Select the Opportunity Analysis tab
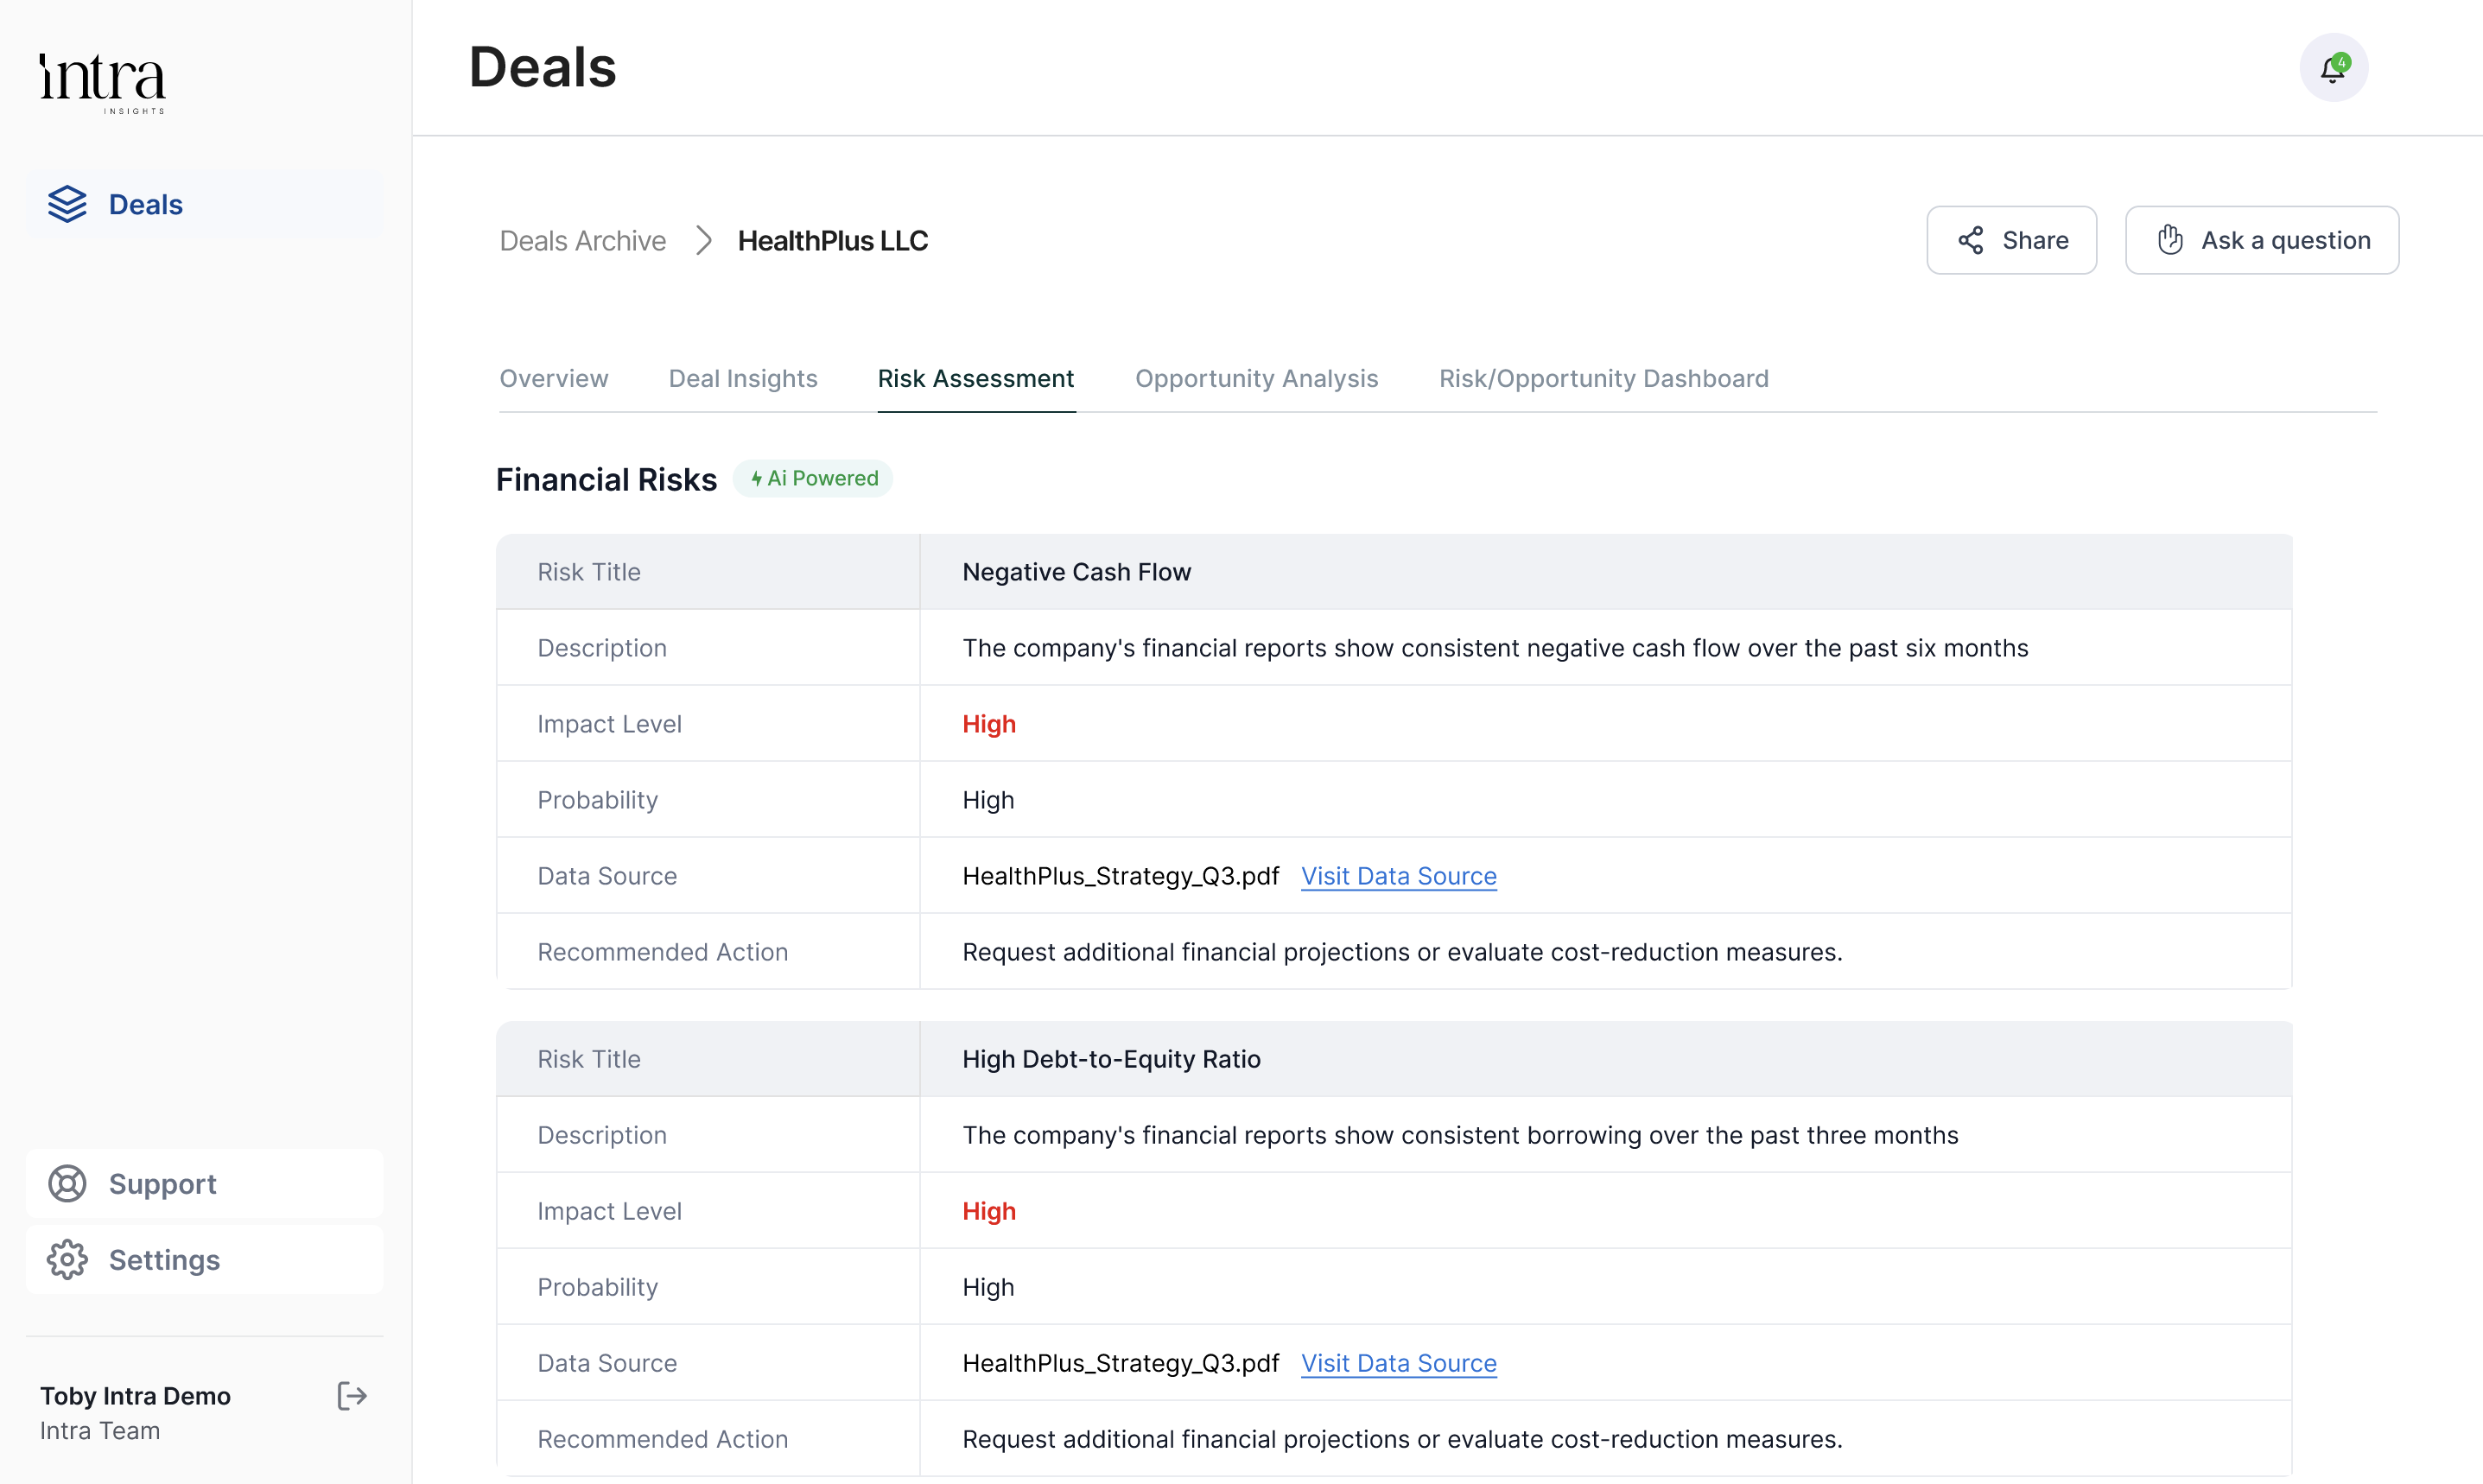 (x=1256, y=379)
